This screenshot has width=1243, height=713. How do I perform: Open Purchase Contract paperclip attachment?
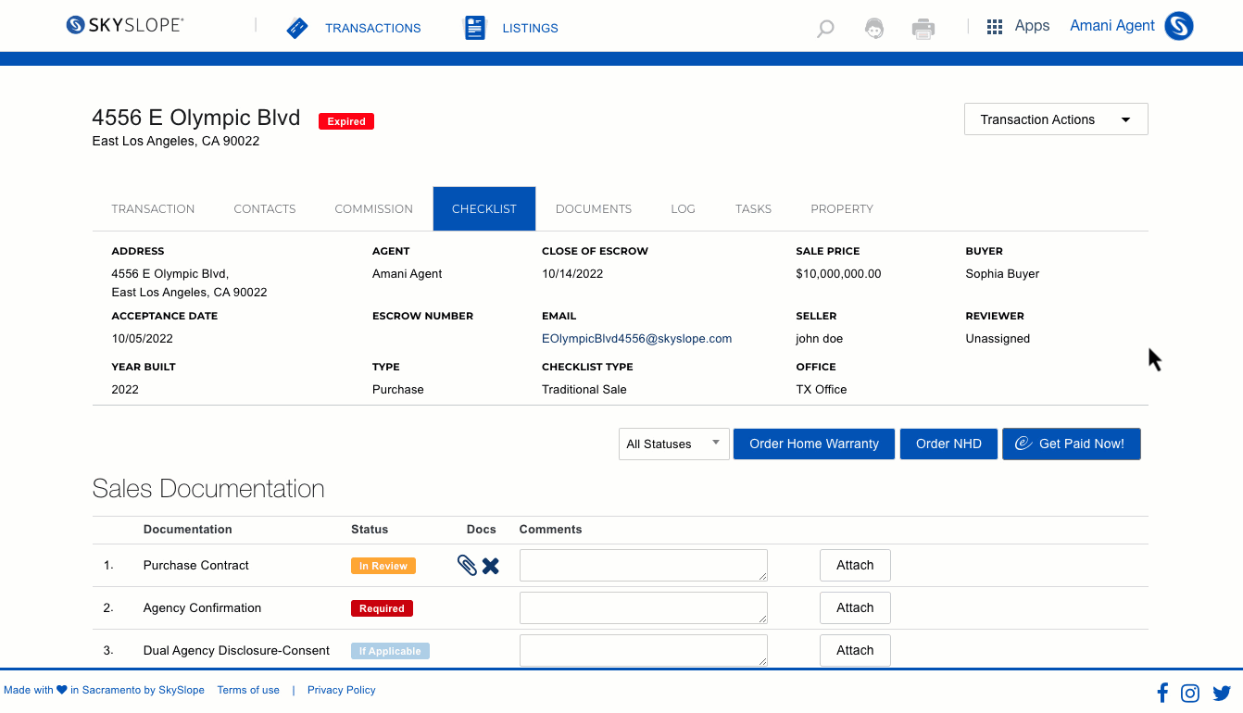pos(468,565)
